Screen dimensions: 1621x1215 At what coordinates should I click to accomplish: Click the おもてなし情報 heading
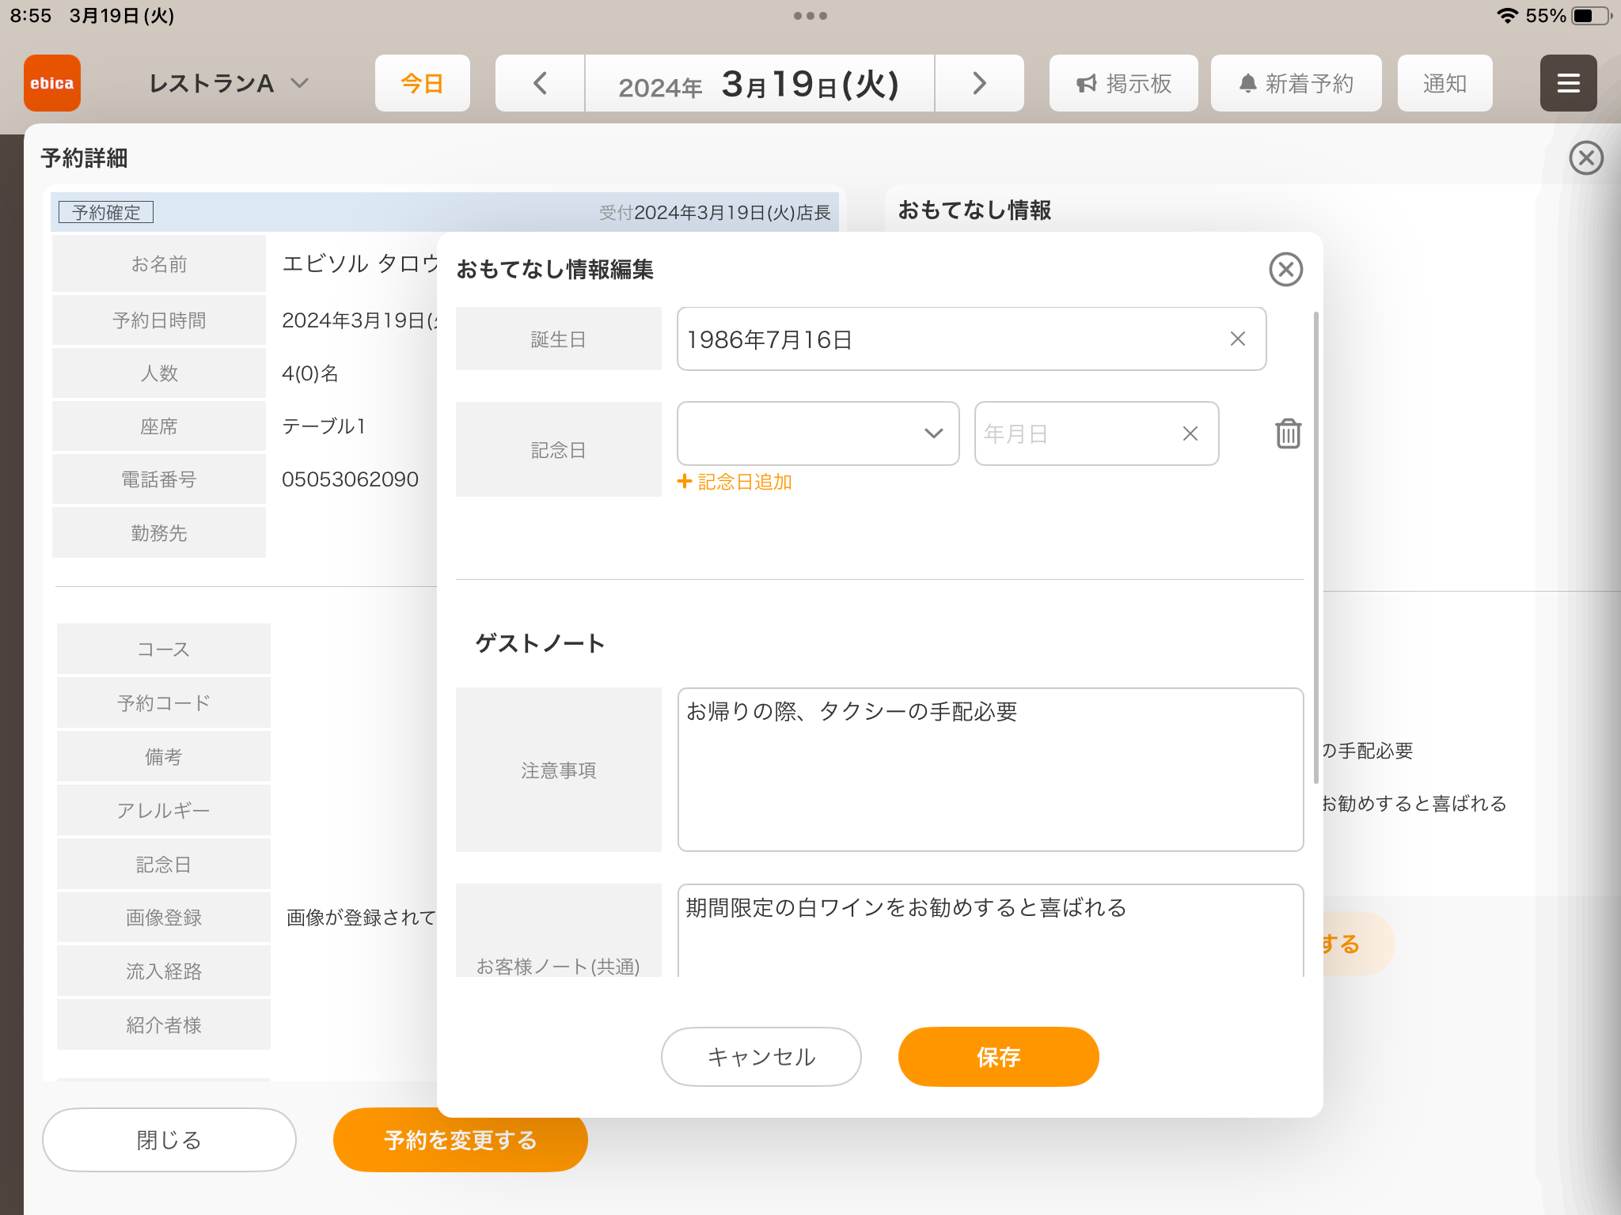click(x=974, y=210)
